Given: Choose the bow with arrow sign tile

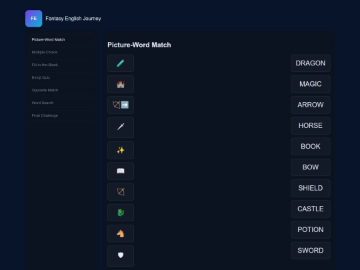Looking at the screenshot, I should [x=121, y=105].
